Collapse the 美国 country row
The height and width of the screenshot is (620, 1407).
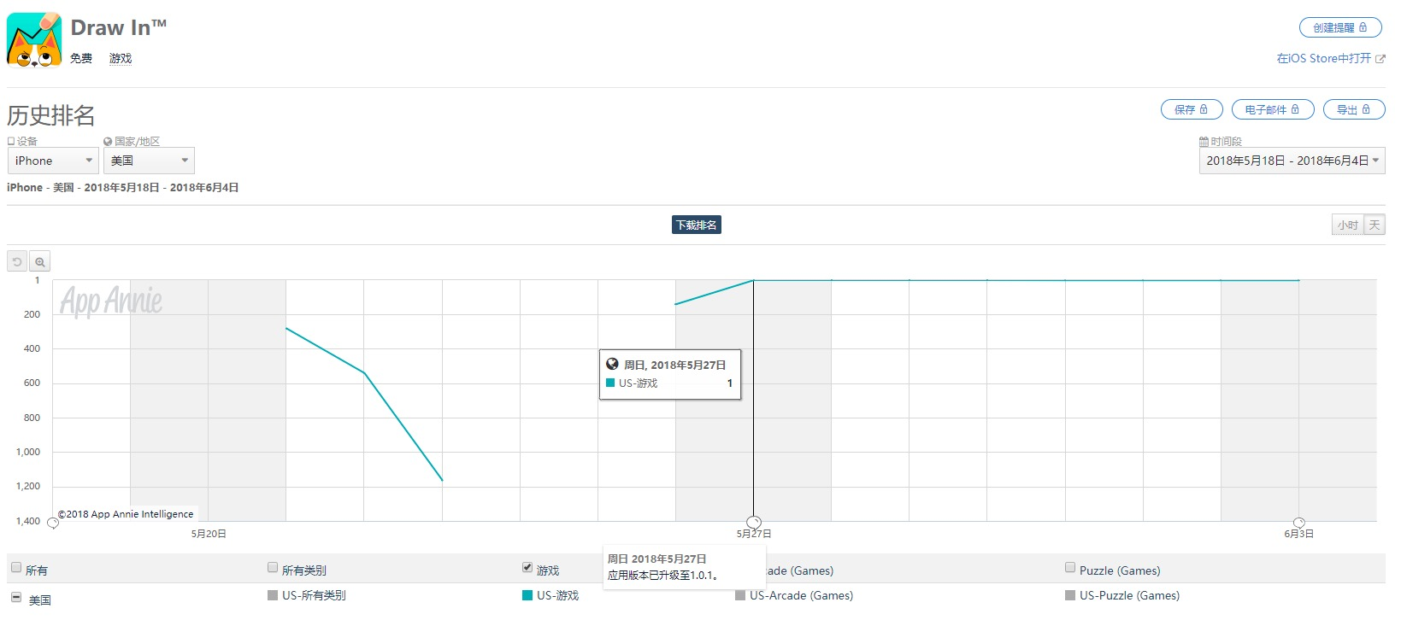tap(16, 598)
